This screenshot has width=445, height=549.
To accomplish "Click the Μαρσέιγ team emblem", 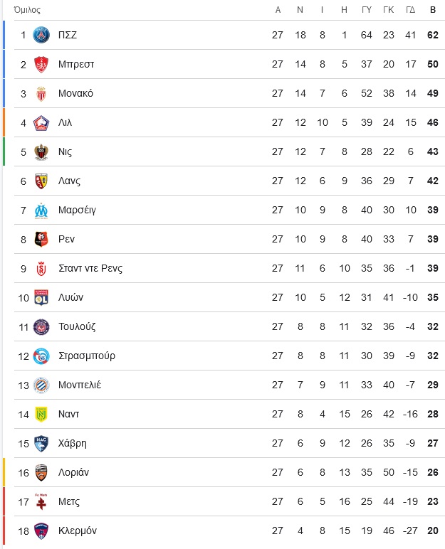I will point(41,210).
